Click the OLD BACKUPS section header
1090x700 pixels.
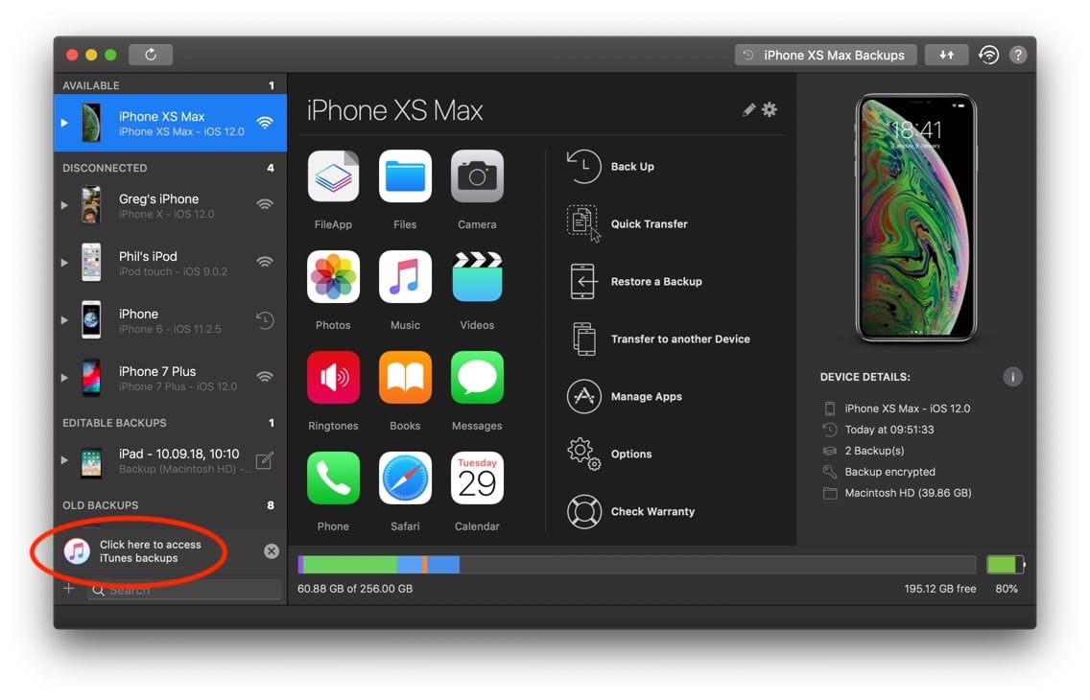click(x=100, y=505)
